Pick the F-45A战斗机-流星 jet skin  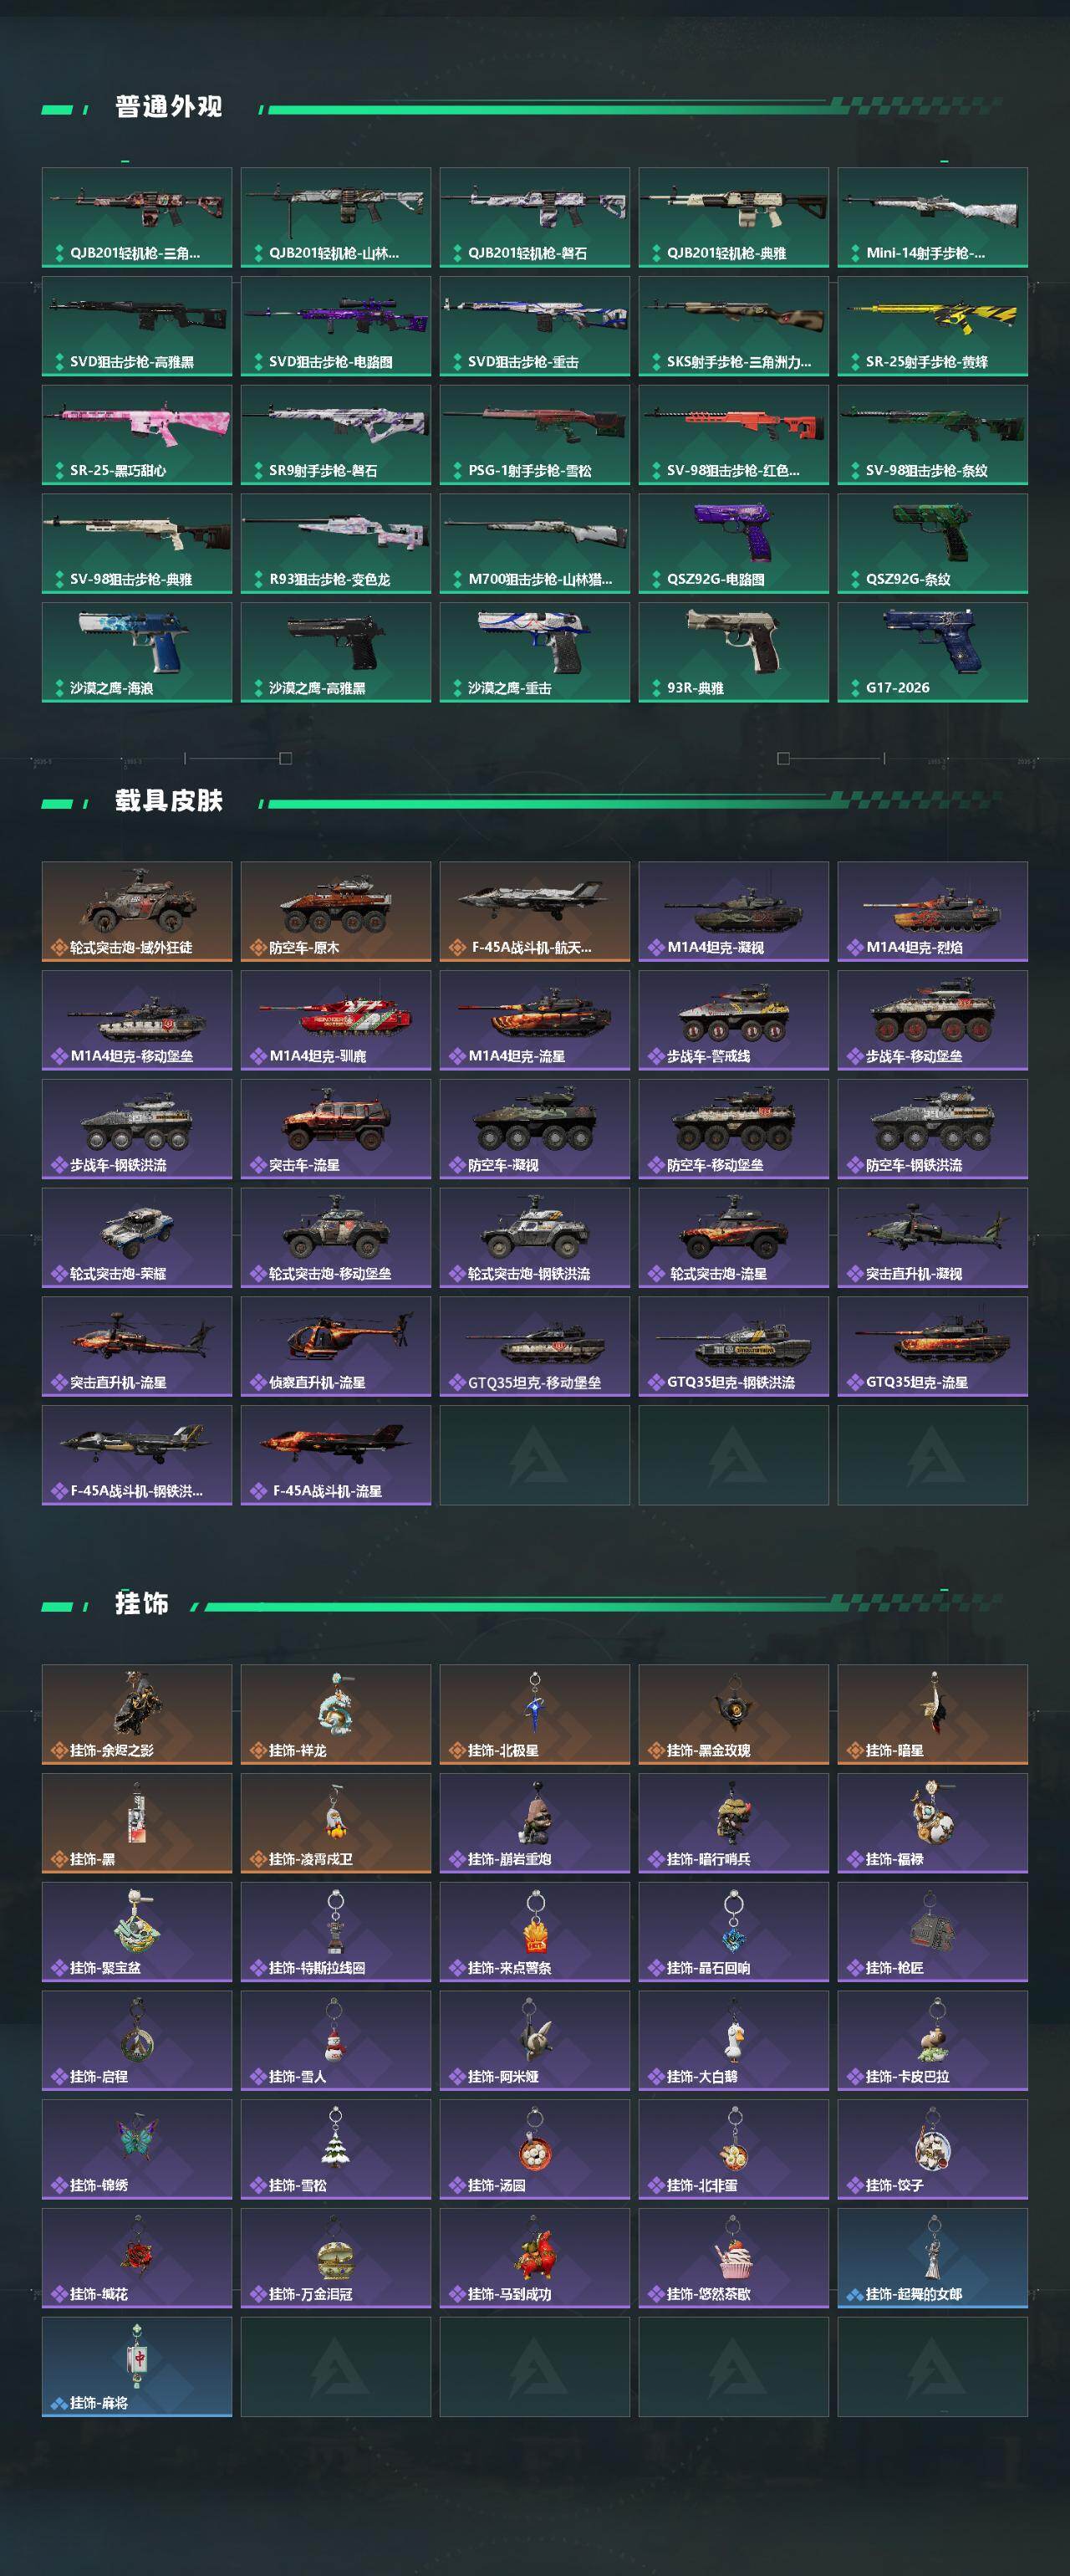coord(336,1455)
